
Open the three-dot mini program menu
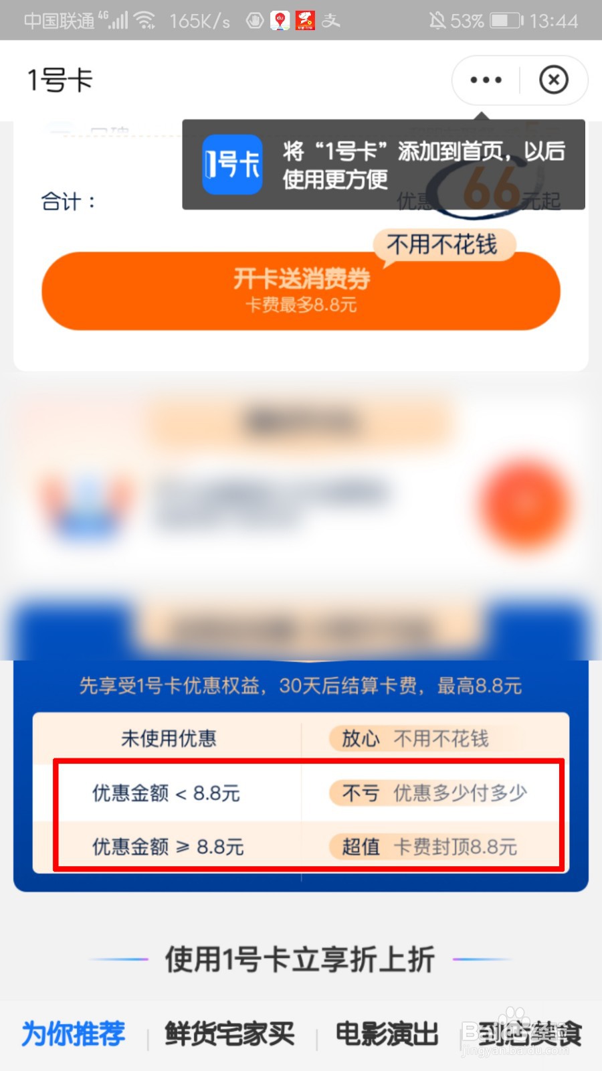click(486, 80)
